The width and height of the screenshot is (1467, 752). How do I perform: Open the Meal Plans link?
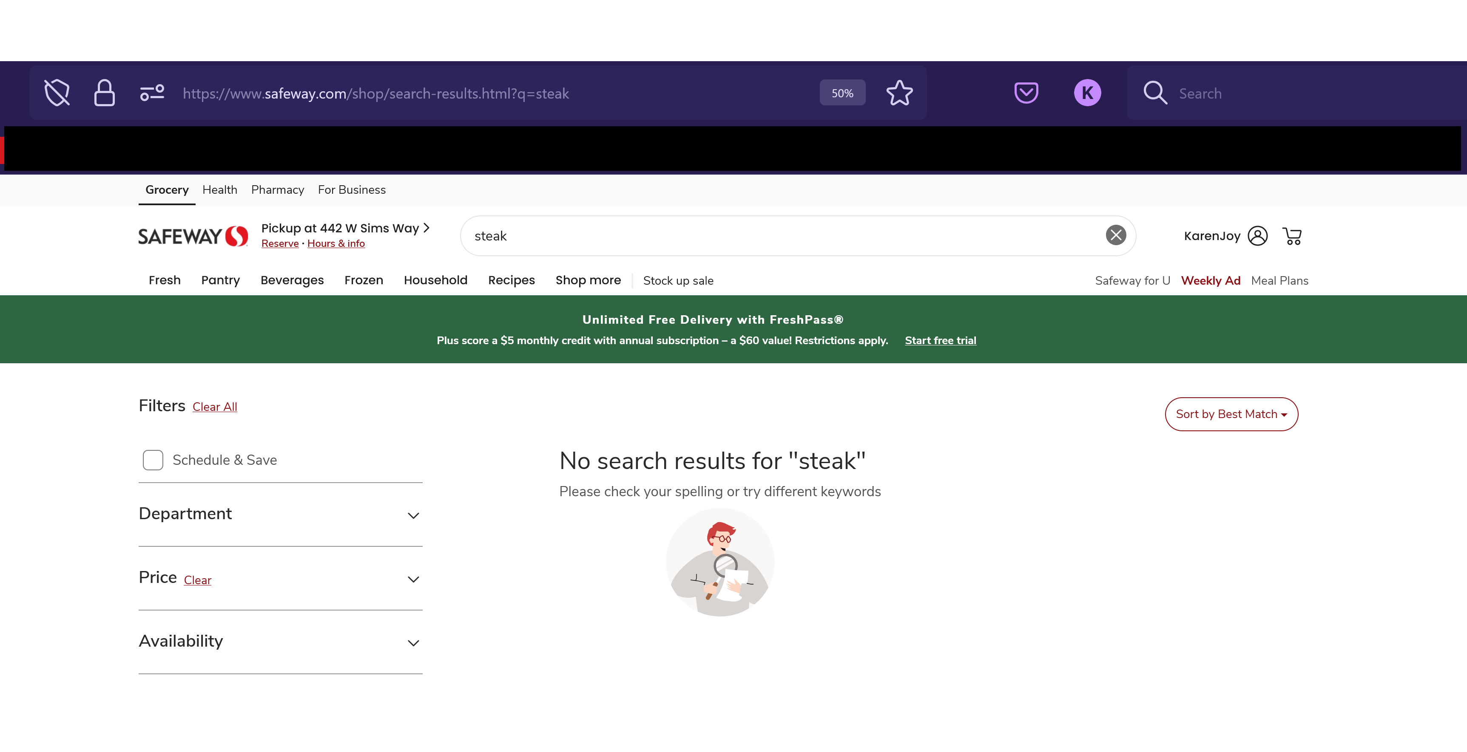[1279, 280]
